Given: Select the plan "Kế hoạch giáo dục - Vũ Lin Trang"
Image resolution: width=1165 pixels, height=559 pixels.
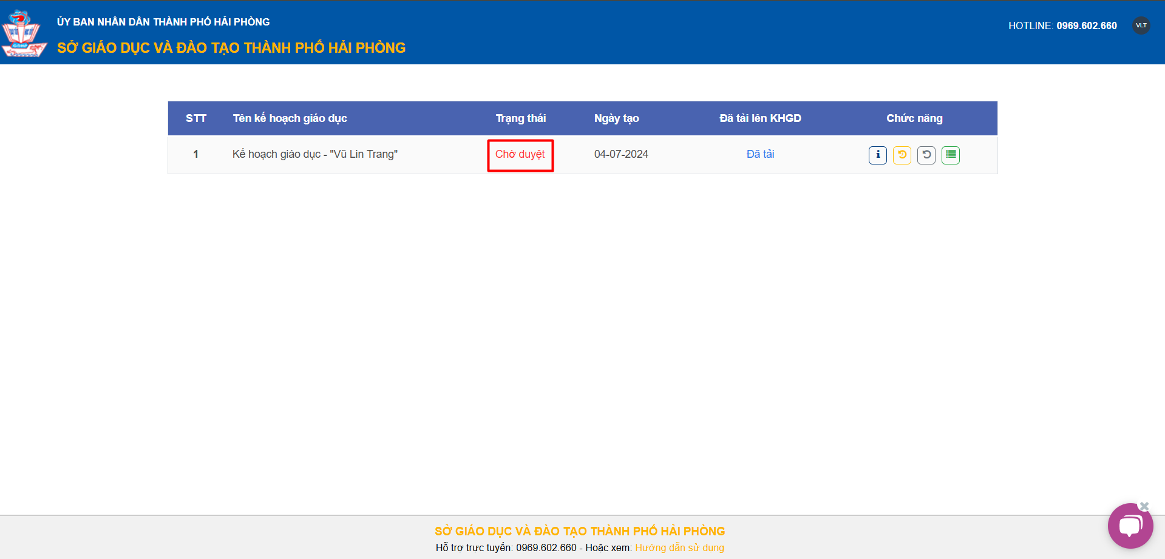Looking at the screenshot, I should 314,154.
